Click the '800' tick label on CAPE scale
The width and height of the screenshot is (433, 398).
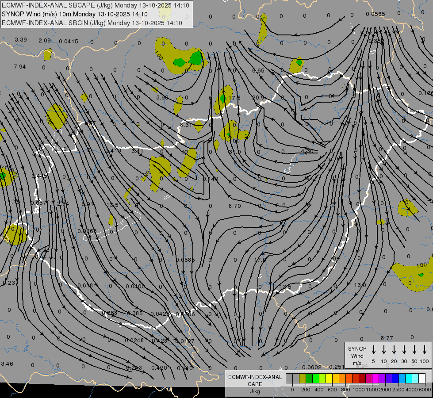coord(345,390)
